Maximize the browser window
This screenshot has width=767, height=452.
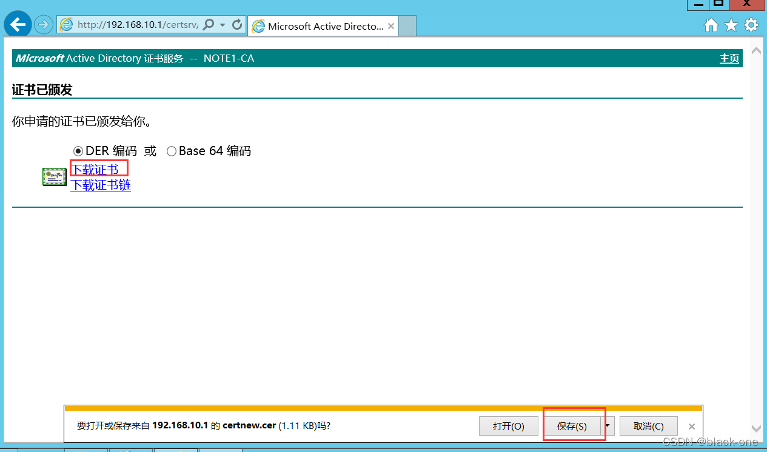pyautogui.click(x=718, y=4)
